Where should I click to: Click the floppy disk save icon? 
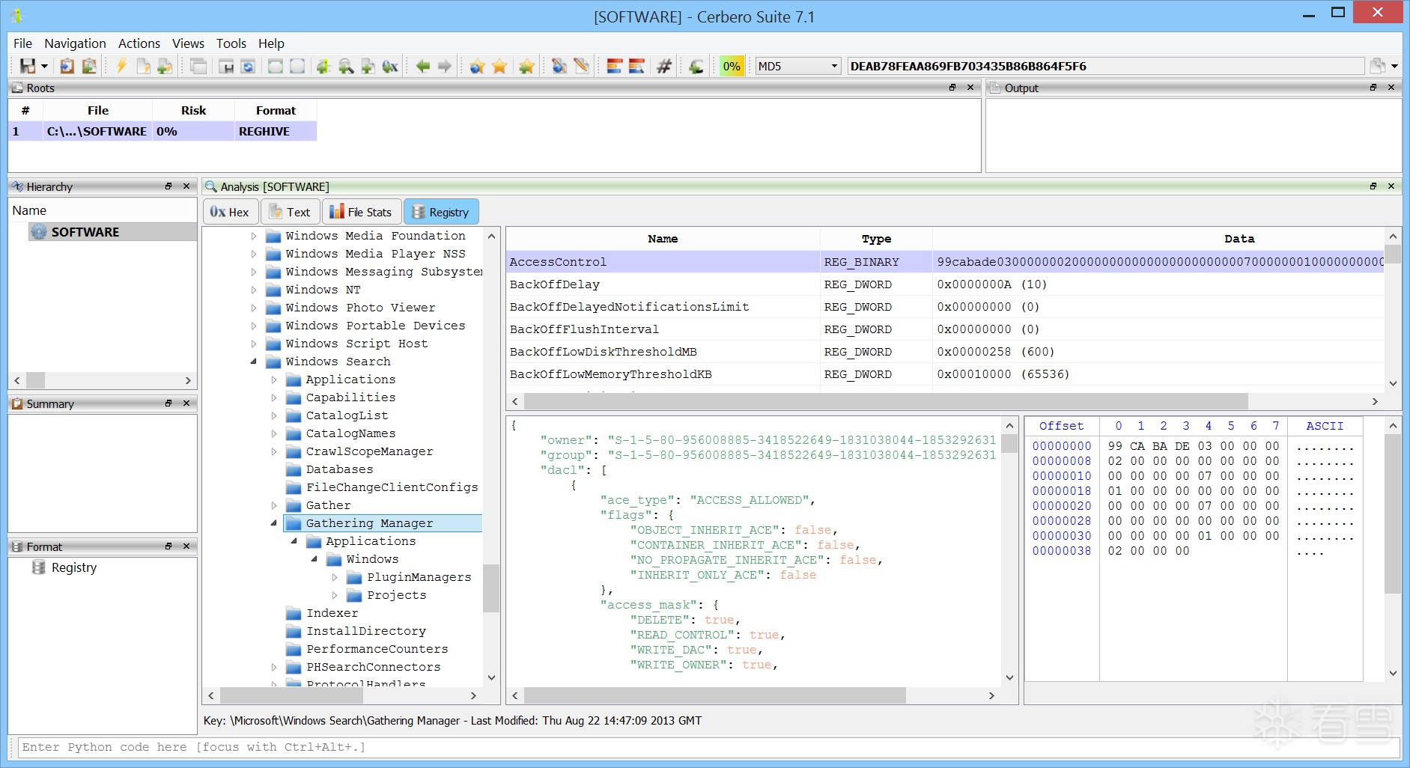click(28, 66)
